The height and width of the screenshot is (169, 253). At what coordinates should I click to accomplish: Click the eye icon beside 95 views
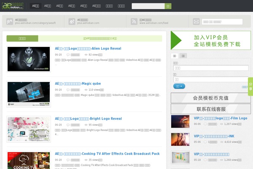86,125
